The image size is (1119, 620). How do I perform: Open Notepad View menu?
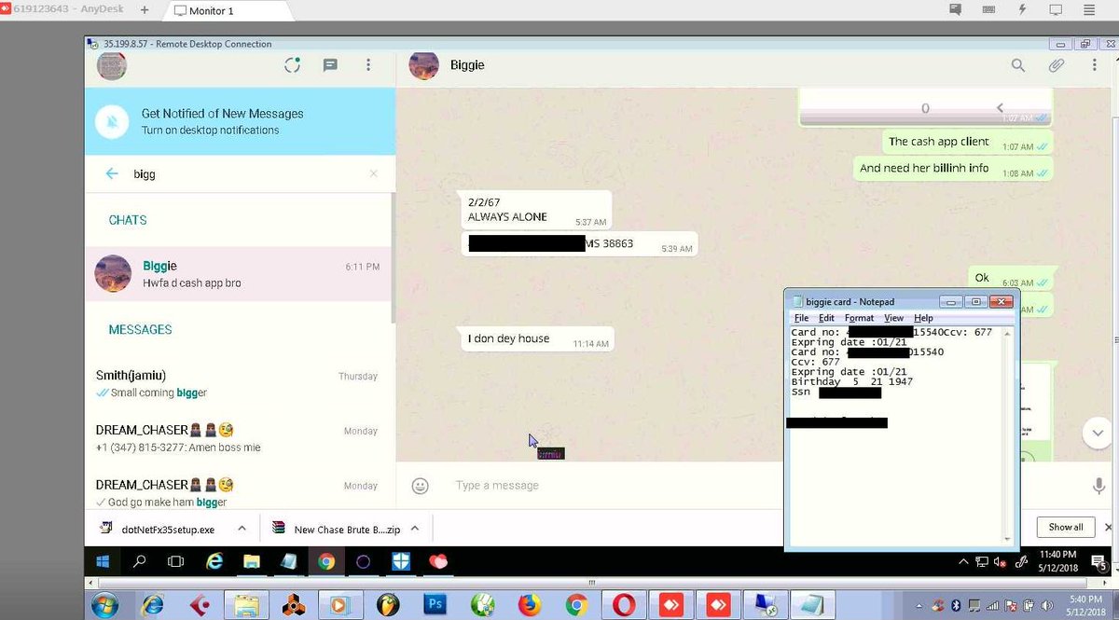(x=893, y=318)
